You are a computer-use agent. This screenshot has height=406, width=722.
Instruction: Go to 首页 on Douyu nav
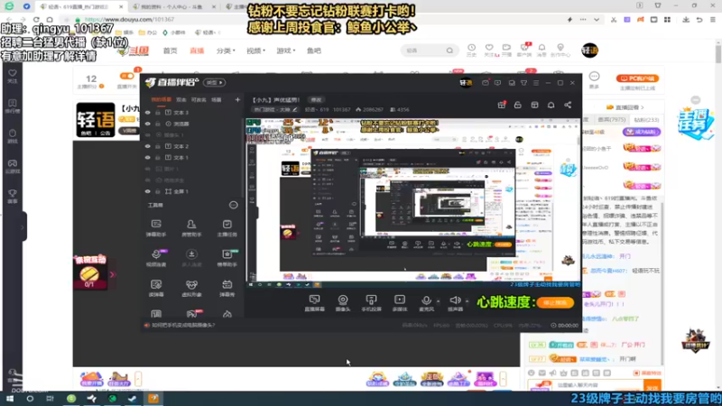(170, 51)
